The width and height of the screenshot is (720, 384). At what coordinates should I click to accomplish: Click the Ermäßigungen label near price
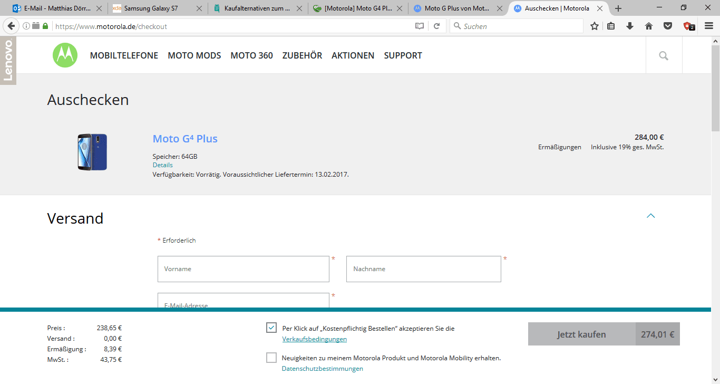[x=560, y=147]
